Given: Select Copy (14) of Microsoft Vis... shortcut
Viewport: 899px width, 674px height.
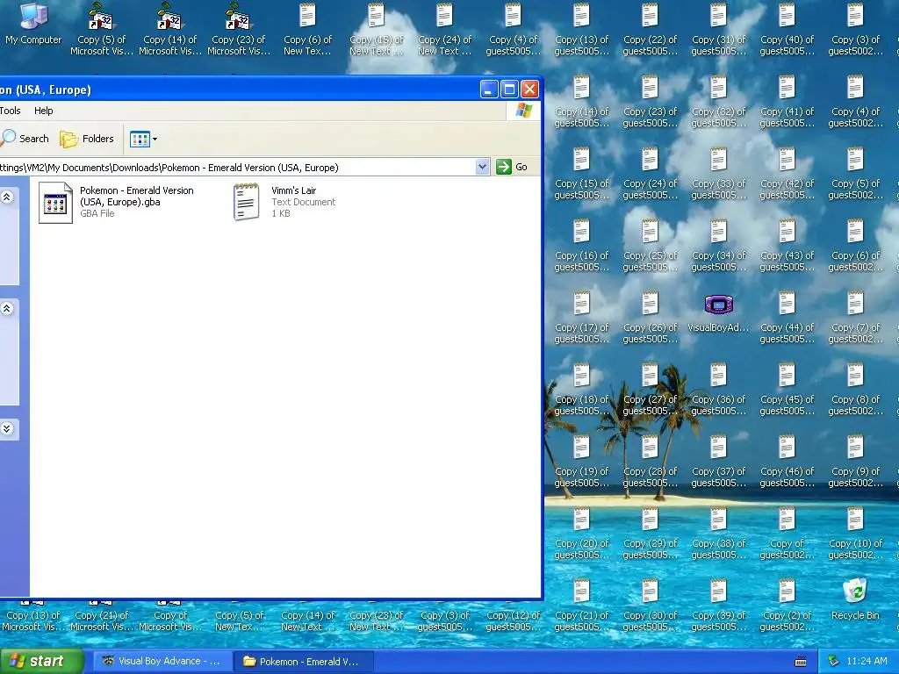Looking at the screenshot, I should click(x=169, y=29).
